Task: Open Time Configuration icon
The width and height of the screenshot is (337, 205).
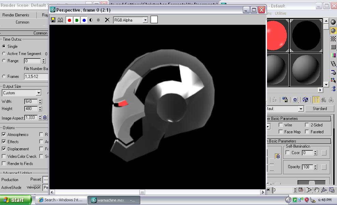Action: click(301, 190)
